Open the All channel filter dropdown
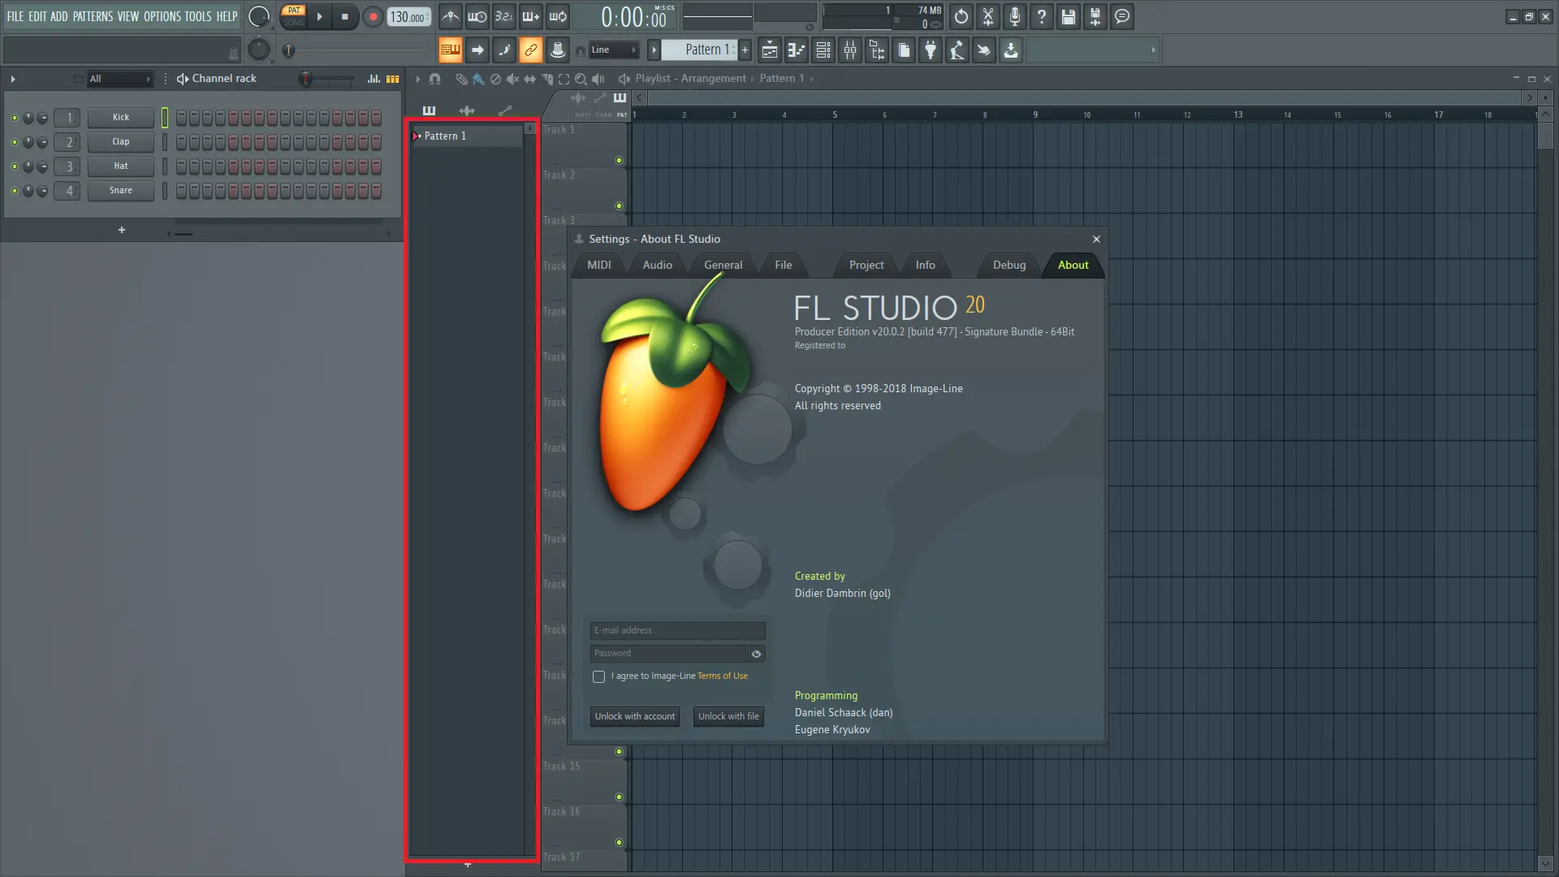The height and width of the screenshot is (877, 1559). coord(120,79)
